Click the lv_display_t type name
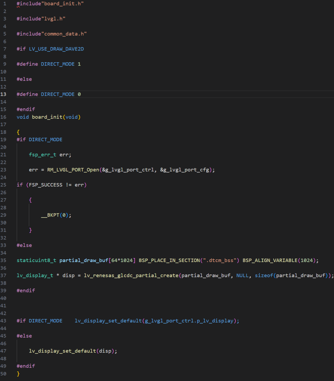 (x=35, y=275)
